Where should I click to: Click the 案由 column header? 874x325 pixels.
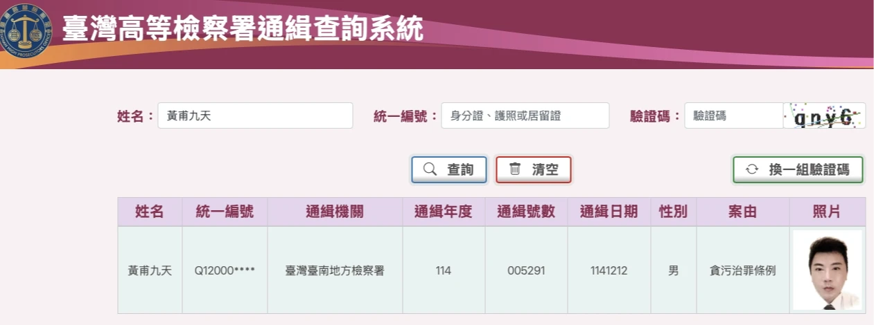(742, 212)
